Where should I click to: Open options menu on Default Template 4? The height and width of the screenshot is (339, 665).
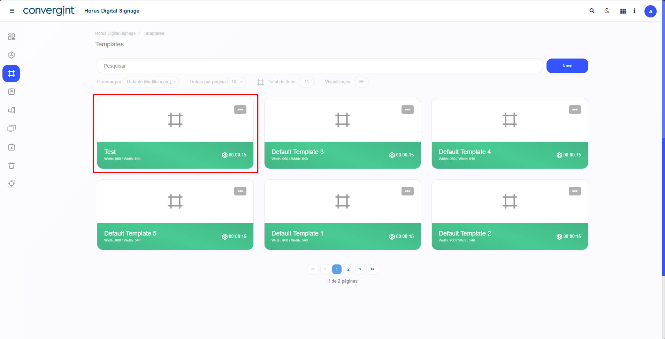pos(575,110)
